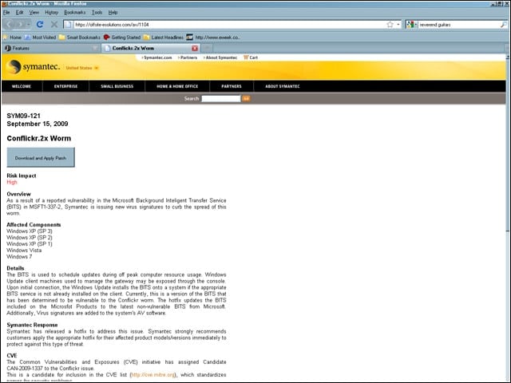Open the Latest Headlines feed folder

pyautogui.click(x=164, y=38)
